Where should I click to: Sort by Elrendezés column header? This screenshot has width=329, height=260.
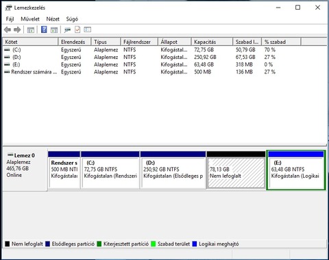click(75, 42)
